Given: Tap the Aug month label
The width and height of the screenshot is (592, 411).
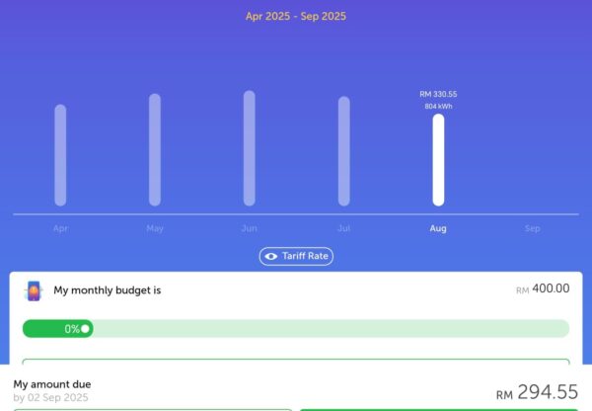Looking at the screenshot, I should coord(438,228).
